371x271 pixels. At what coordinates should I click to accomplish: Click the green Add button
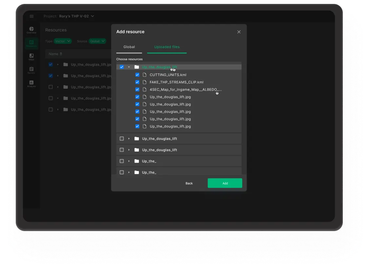coord(225,183)
